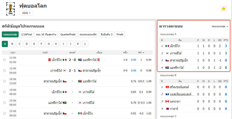Select group F button

tap(42, 44)
